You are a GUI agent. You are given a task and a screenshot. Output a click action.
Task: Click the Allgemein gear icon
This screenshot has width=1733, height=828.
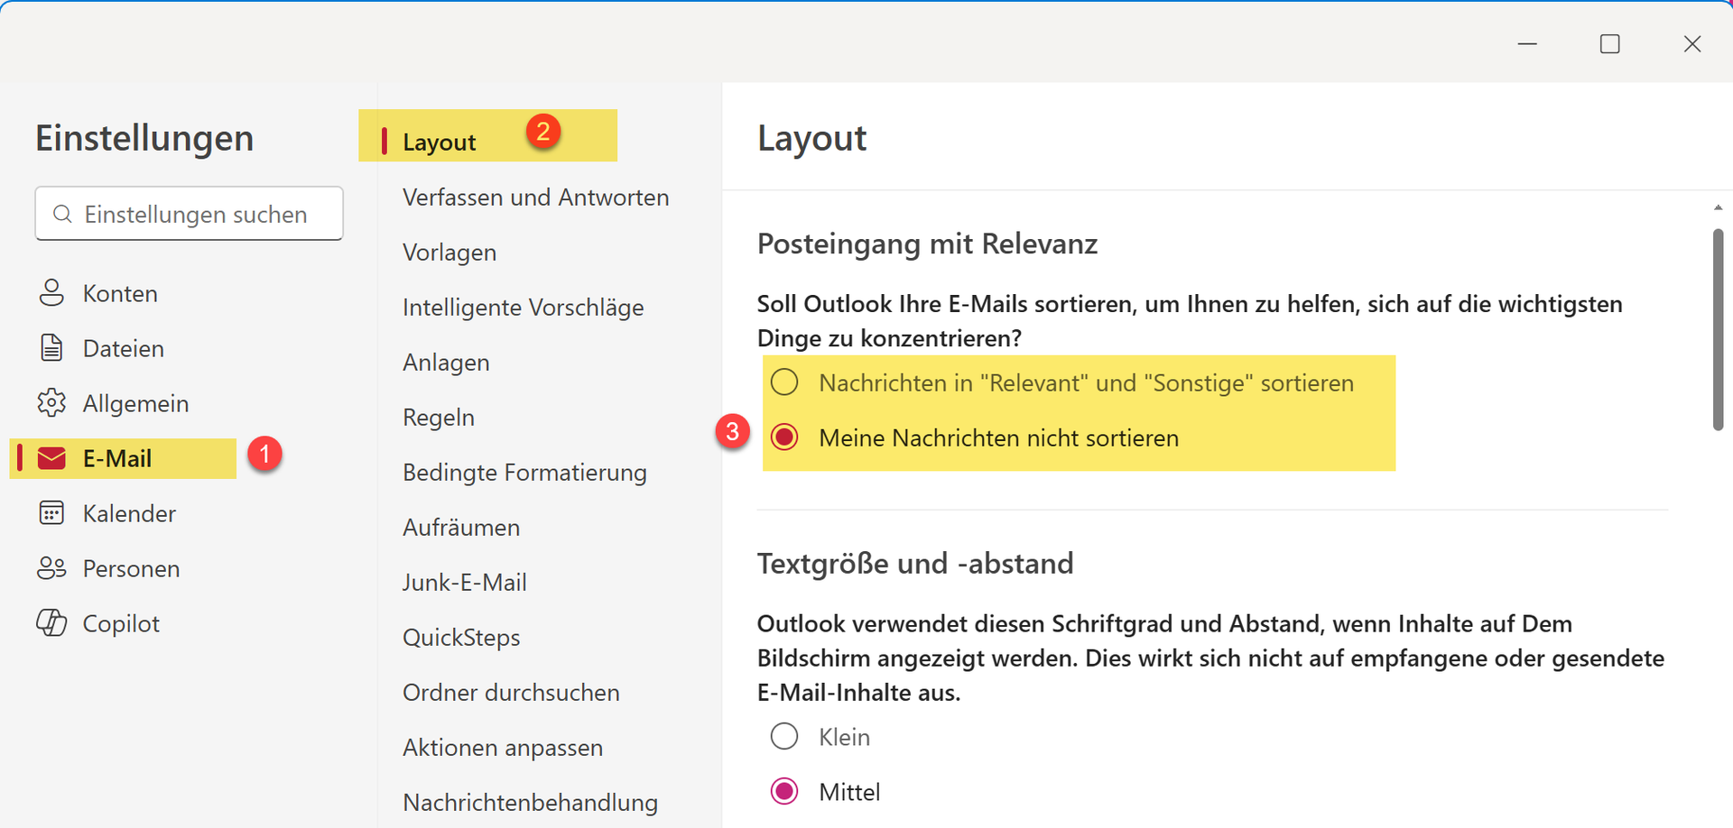[51, 402]
